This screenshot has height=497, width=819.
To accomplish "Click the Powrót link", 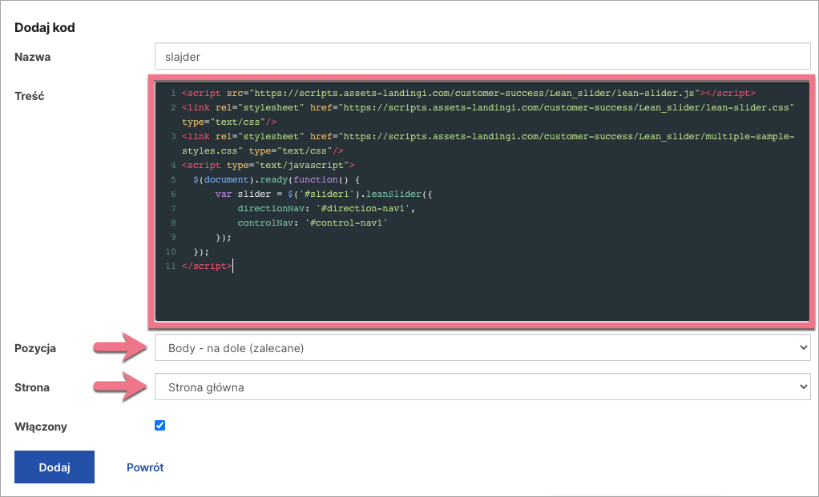I will coord(144,467).
